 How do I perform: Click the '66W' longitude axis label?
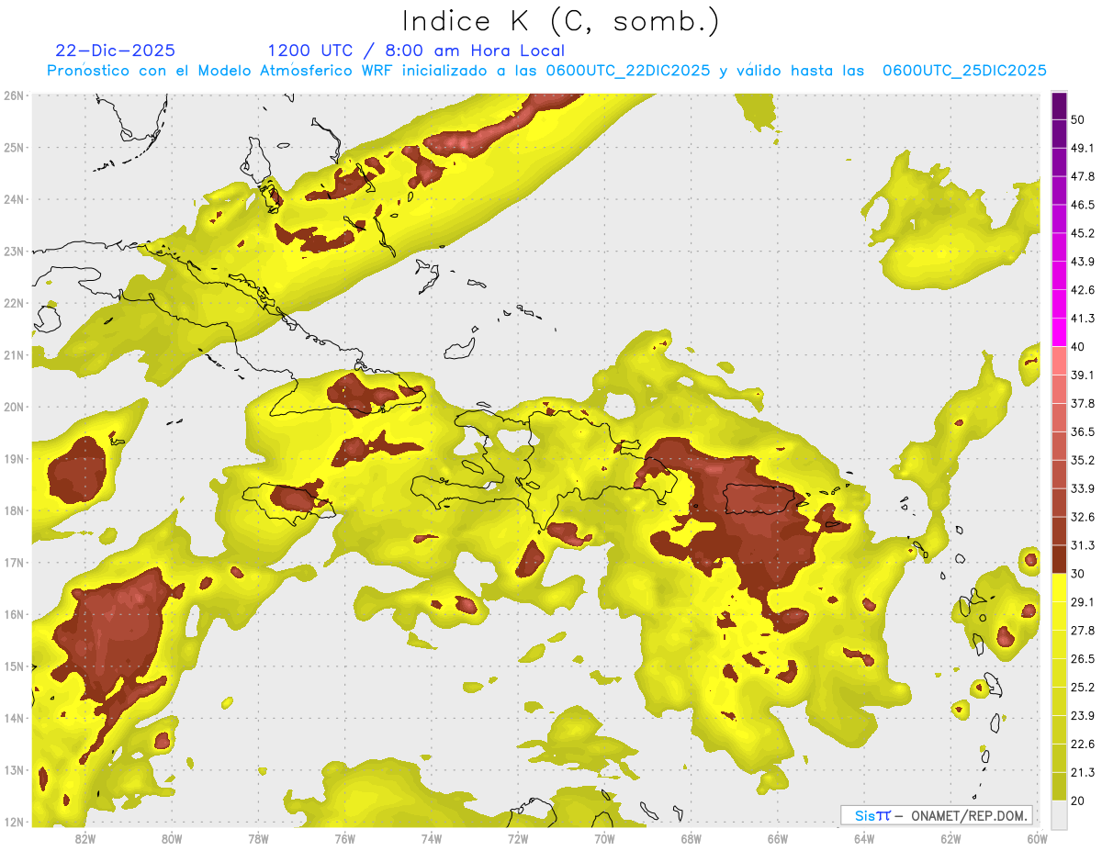click(x=777, y=839)
